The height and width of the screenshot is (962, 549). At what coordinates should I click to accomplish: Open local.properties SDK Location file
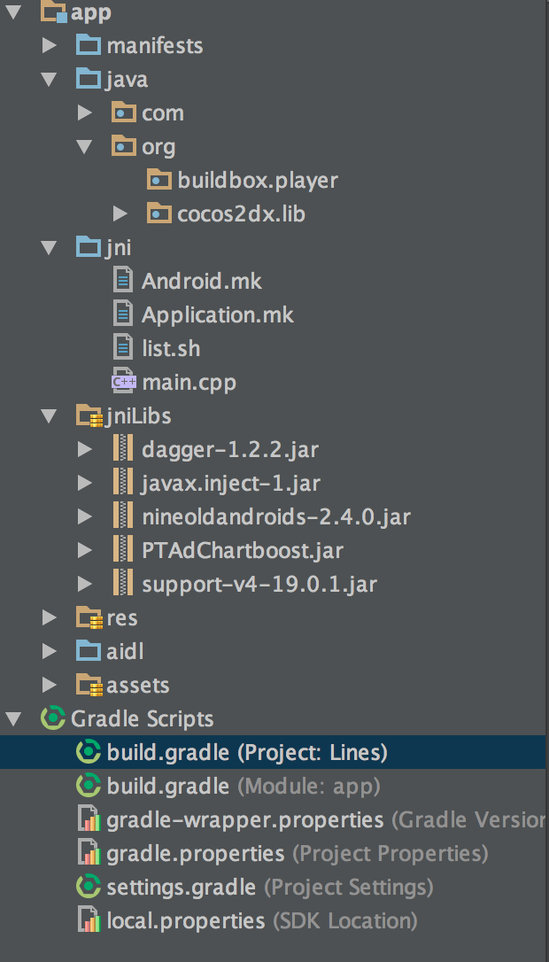click(x=177, y=920)
